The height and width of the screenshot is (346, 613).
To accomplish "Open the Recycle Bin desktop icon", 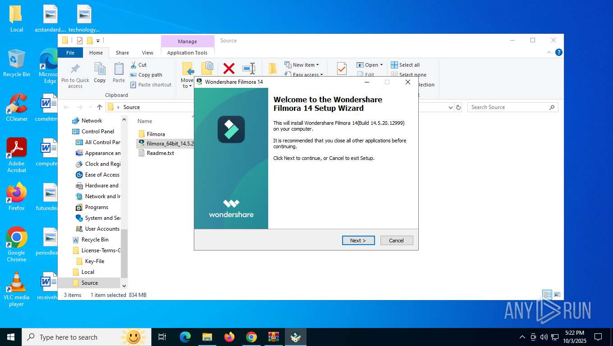I will click(17, 64).
